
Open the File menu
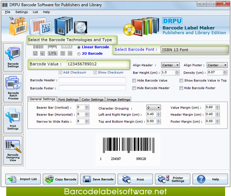[x=8, y=12]
